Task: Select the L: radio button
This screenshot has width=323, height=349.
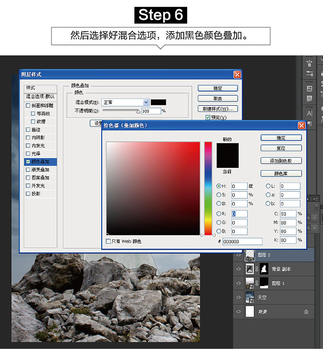Action: [x=268, y=186]
